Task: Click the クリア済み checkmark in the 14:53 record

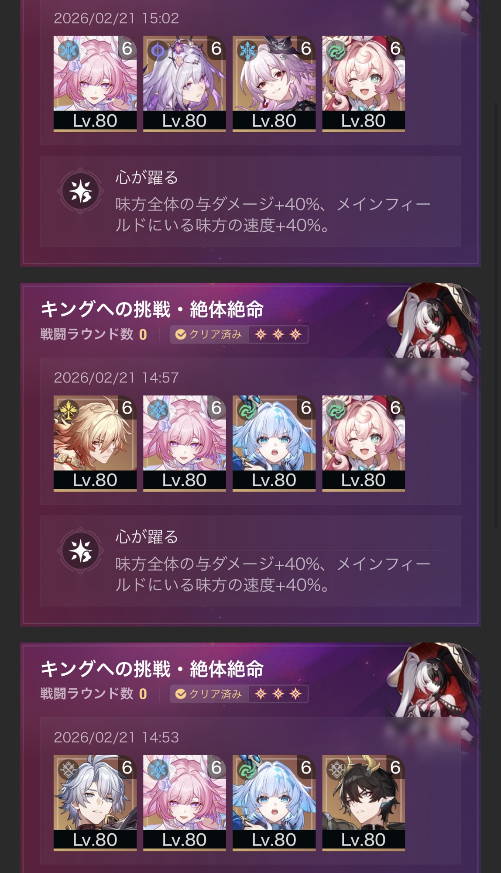Action: click(181, 694)
